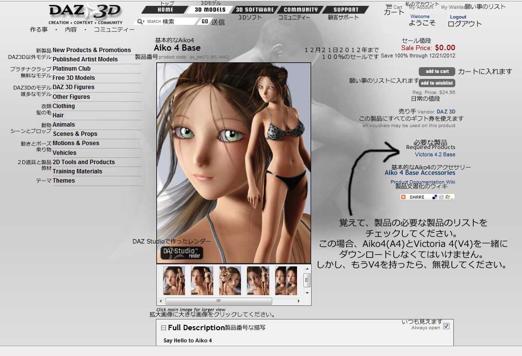Click the GO search button
The image size is (522, 356).
point(205,21)
